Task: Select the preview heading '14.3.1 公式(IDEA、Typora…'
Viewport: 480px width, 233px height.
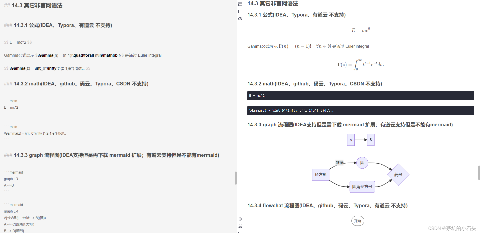Action: tap(296, 15)
